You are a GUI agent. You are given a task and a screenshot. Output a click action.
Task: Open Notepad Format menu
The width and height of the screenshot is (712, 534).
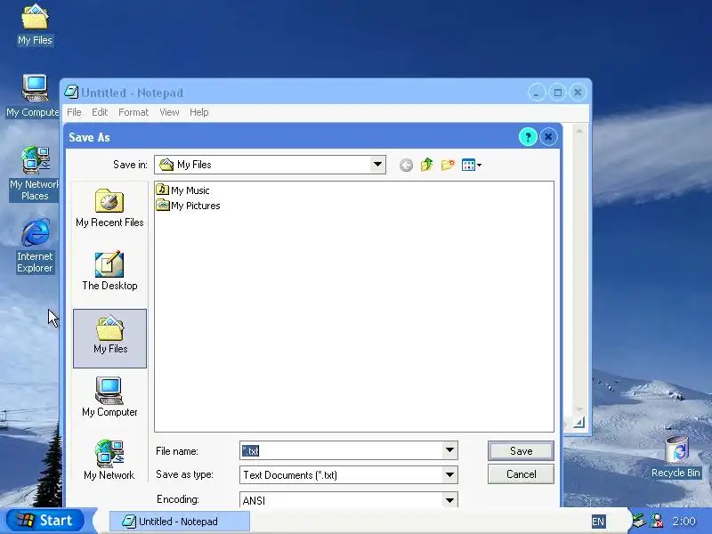133,112
